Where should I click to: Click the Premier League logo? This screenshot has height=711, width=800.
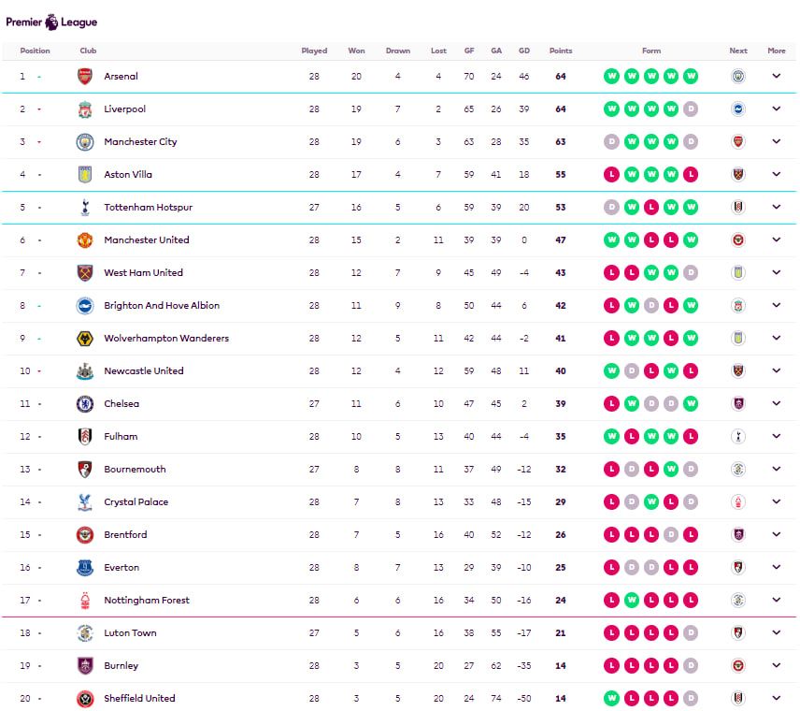51,21
